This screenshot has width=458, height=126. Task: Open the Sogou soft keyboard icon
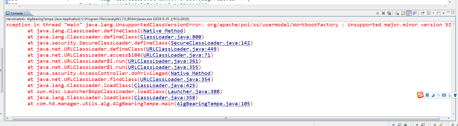[x=444, y=95]
